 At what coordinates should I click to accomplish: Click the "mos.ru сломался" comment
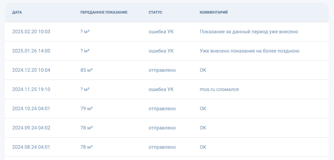point(219,89)
